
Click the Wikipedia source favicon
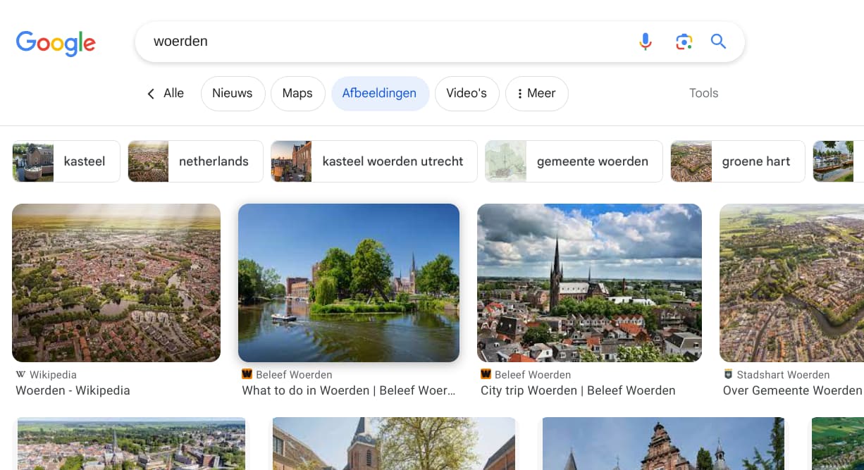(20, 374)
